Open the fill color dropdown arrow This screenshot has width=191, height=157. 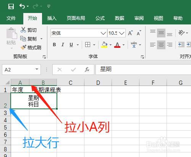tap(110, 45)
